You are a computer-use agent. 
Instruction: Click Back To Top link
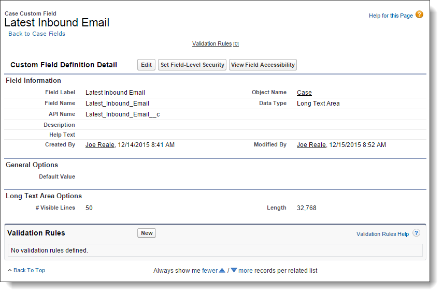pyautogui.click(x=30, y=271)
